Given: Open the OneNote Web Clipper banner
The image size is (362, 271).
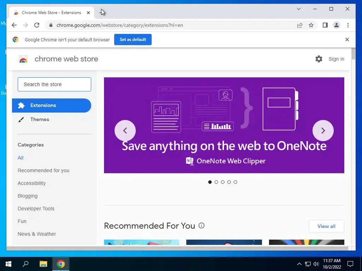Looking at the screenshot, I should pyautogui.click(x=224, y=125).
